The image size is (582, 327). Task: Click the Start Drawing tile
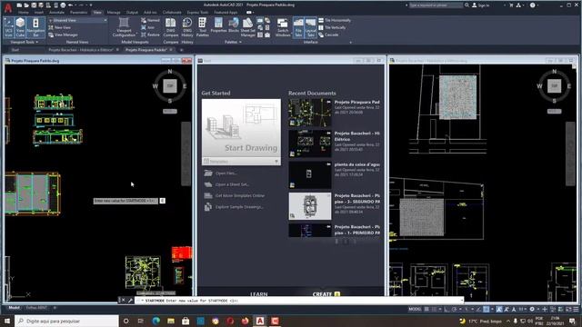(x=241, y=128)
